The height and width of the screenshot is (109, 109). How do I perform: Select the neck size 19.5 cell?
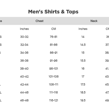click(83, 100)
